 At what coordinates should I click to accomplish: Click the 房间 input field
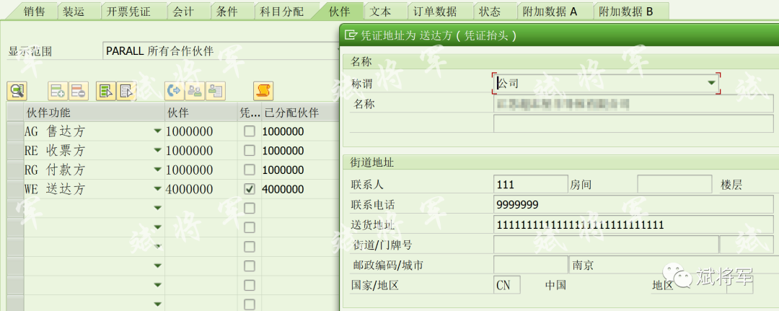(x=674, y=184)
